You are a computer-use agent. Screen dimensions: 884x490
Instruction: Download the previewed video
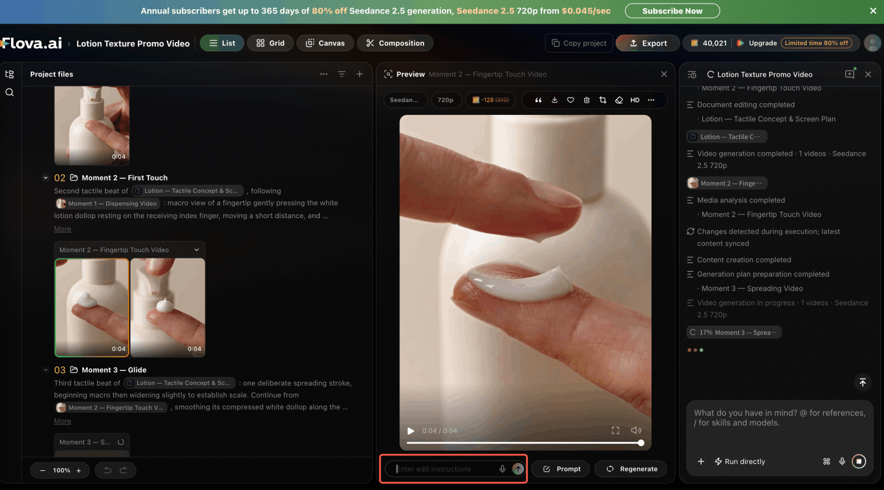(x=555, y=100)
